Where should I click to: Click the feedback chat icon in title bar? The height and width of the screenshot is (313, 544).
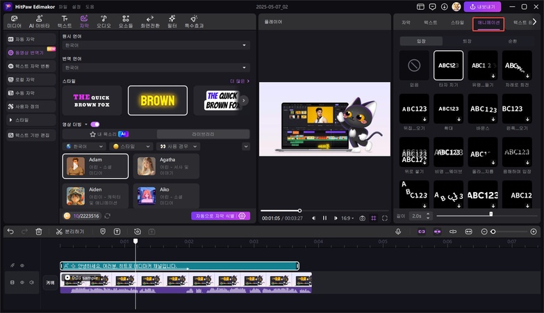tap(432, 6)
